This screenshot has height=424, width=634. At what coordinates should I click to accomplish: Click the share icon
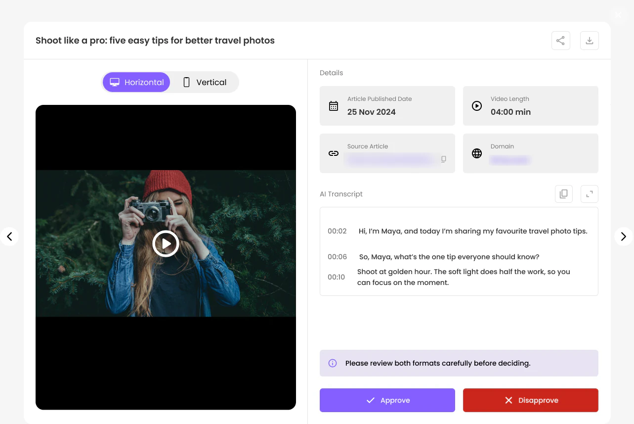tap(560, 41)
